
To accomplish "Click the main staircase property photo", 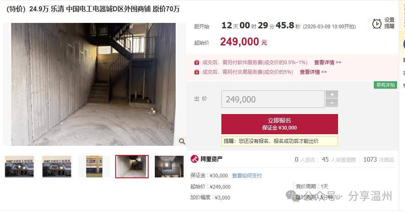I will pos(93,84).
